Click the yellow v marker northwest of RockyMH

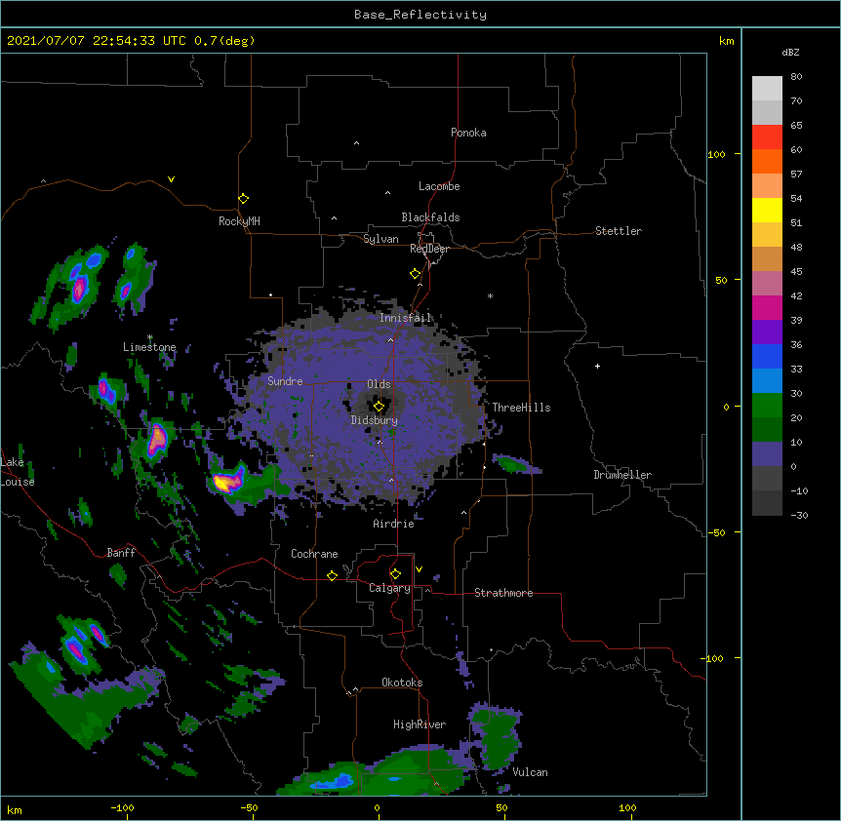click(171, 179)
